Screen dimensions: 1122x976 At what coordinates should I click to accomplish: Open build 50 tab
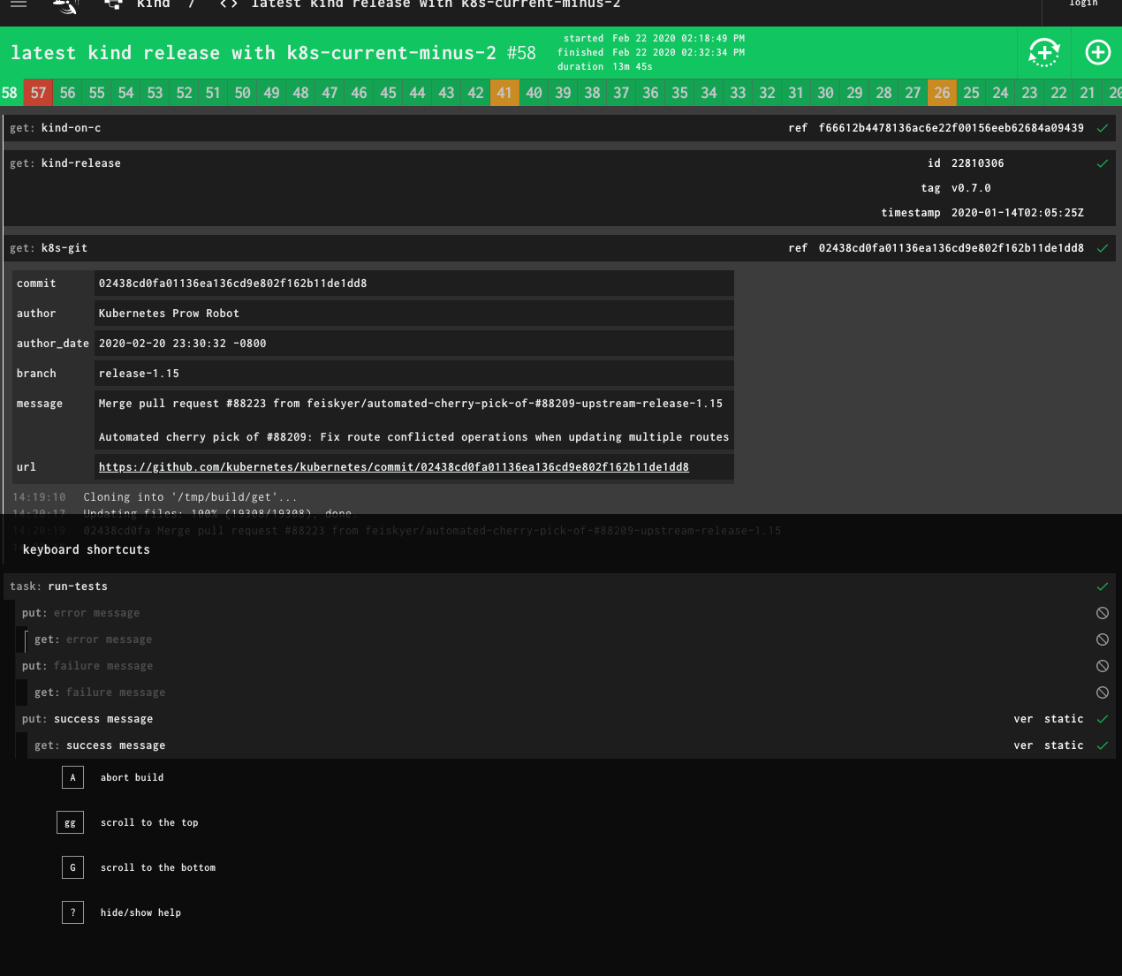(242, 93)
